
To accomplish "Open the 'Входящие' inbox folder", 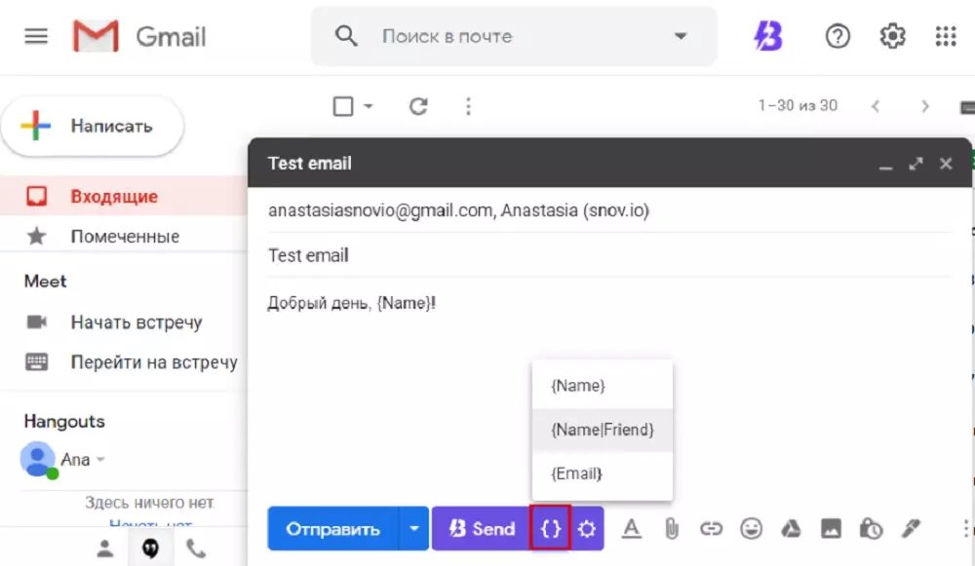I will 124,197.
